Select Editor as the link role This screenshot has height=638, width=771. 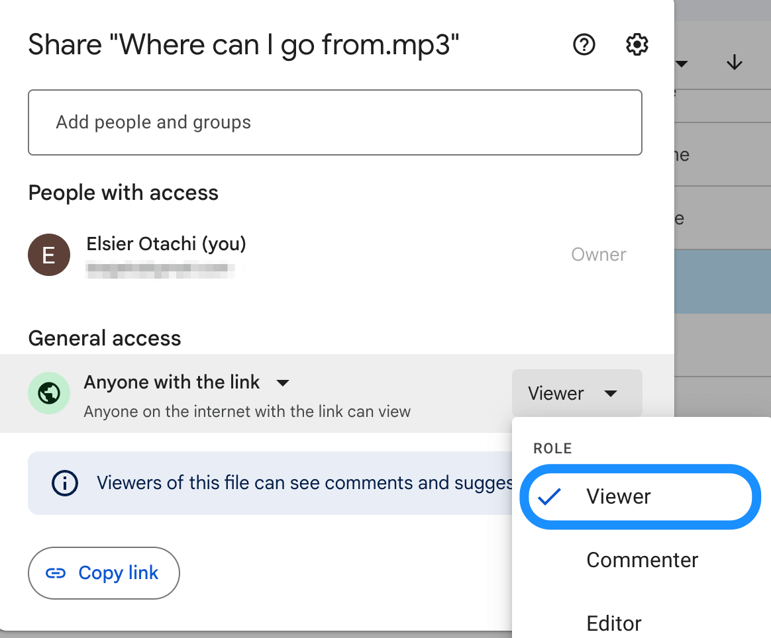coord(614,622)
